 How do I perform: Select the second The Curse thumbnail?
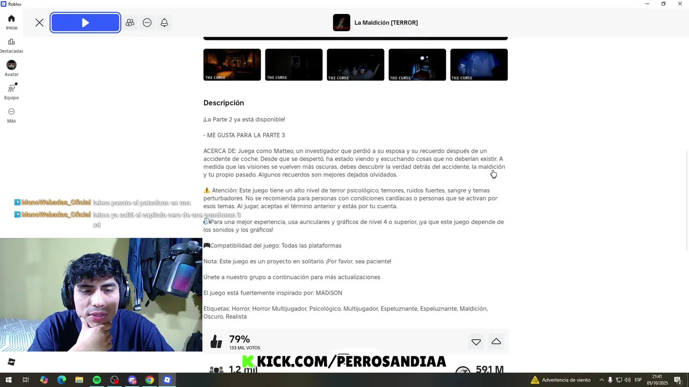tap(294, 64)
